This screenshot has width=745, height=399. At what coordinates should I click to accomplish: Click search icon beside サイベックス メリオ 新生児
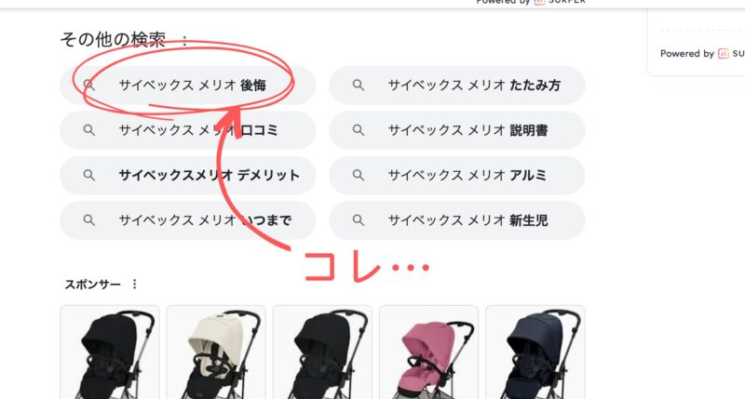point(359,220)
